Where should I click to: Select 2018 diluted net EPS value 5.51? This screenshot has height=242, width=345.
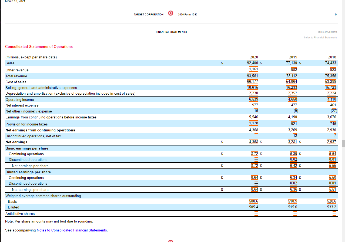(x=333, y=189)
